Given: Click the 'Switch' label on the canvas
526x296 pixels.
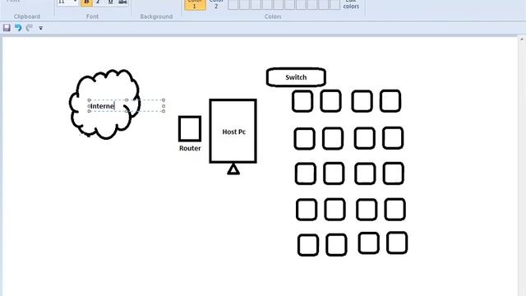Looking at the screenshot, I should (296, 77).
